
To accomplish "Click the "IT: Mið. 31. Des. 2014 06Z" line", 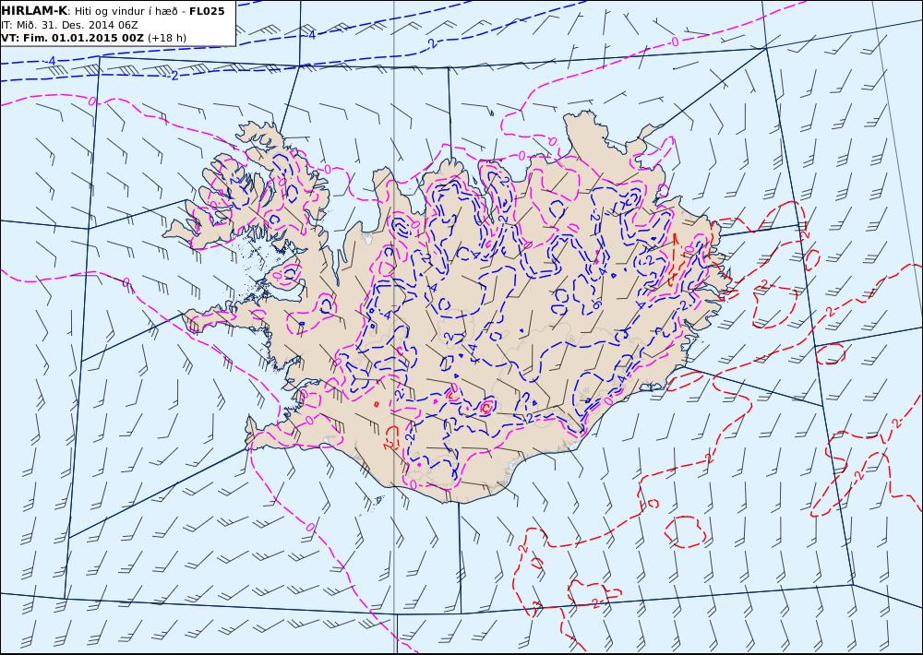I will [69, 25].
